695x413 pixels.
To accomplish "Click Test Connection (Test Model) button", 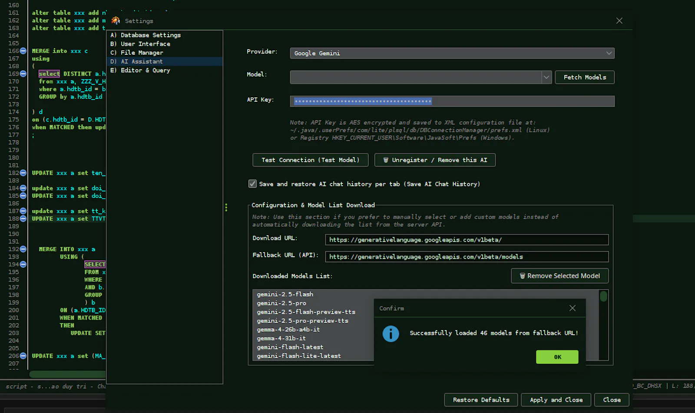I will [x=310, y=160].
